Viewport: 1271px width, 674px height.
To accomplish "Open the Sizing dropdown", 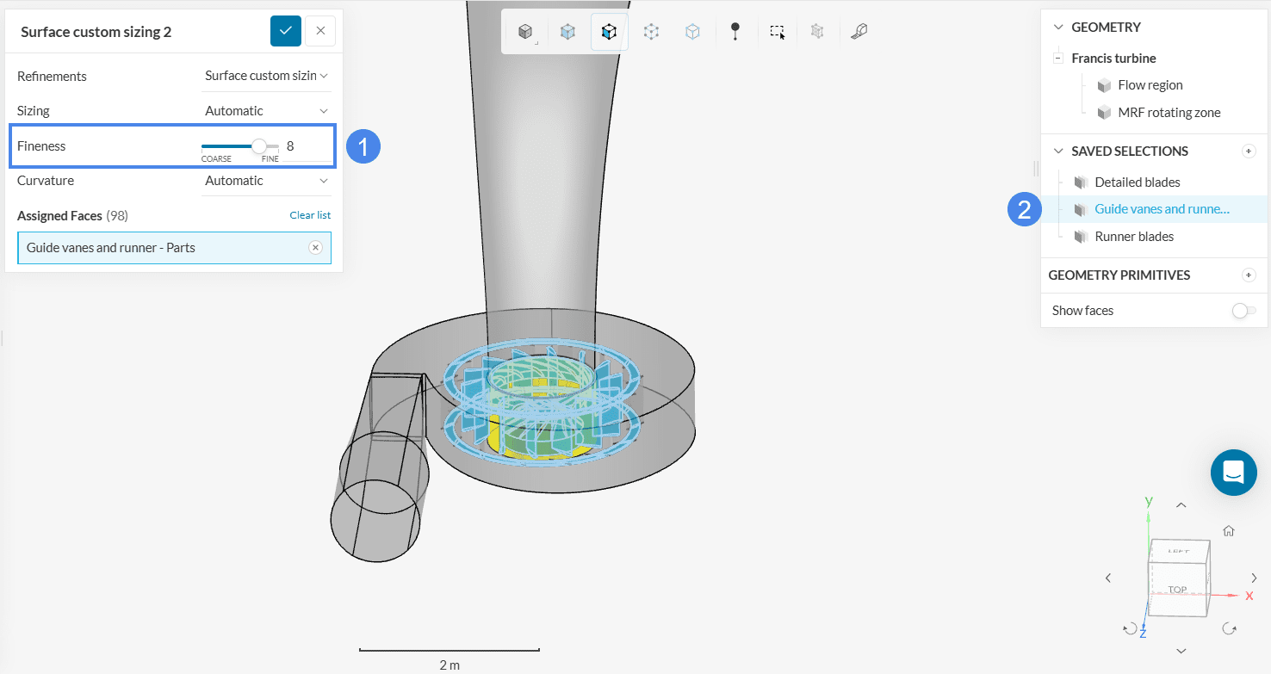I will [x=266, y=111].
